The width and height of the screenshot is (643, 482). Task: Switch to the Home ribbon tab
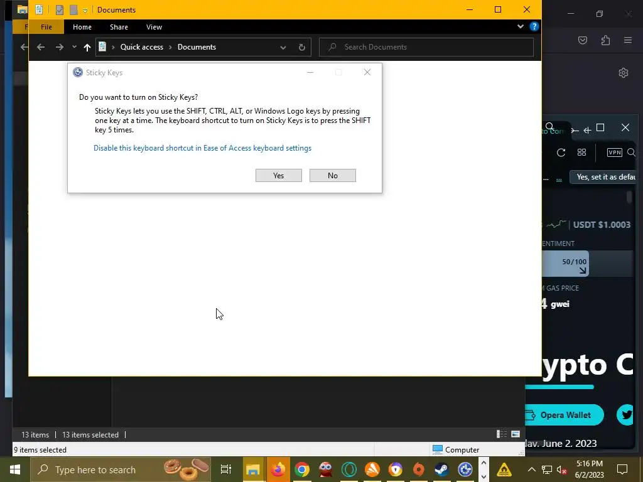click(82, 27)
